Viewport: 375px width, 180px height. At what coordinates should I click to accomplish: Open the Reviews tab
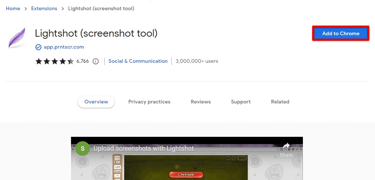(201, 102)
